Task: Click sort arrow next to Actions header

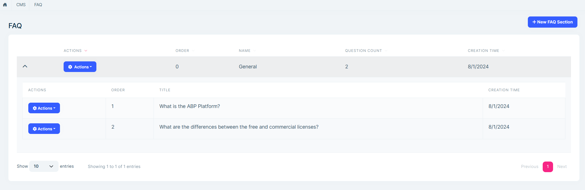Action: (x=86, y=51)
